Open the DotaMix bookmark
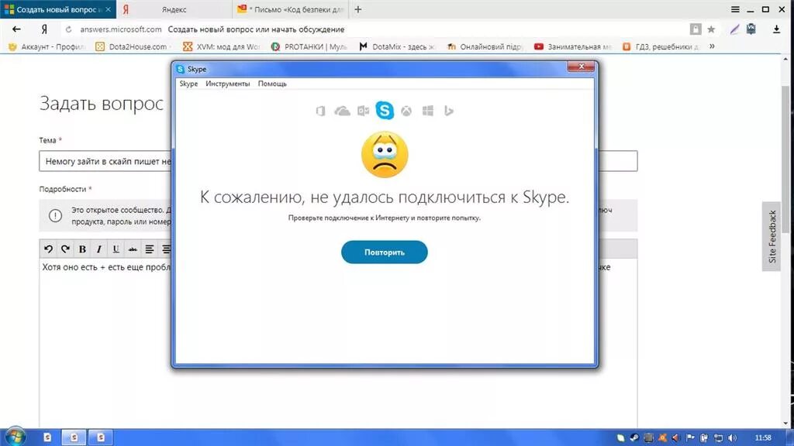The width and height of the screenshot is (794, 446). (x=398, y=46)
